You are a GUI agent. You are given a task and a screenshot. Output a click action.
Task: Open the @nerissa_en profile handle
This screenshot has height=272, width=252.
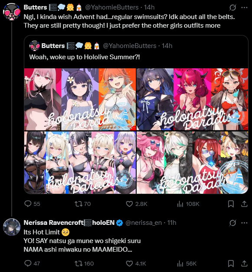(x=144, y=223)
